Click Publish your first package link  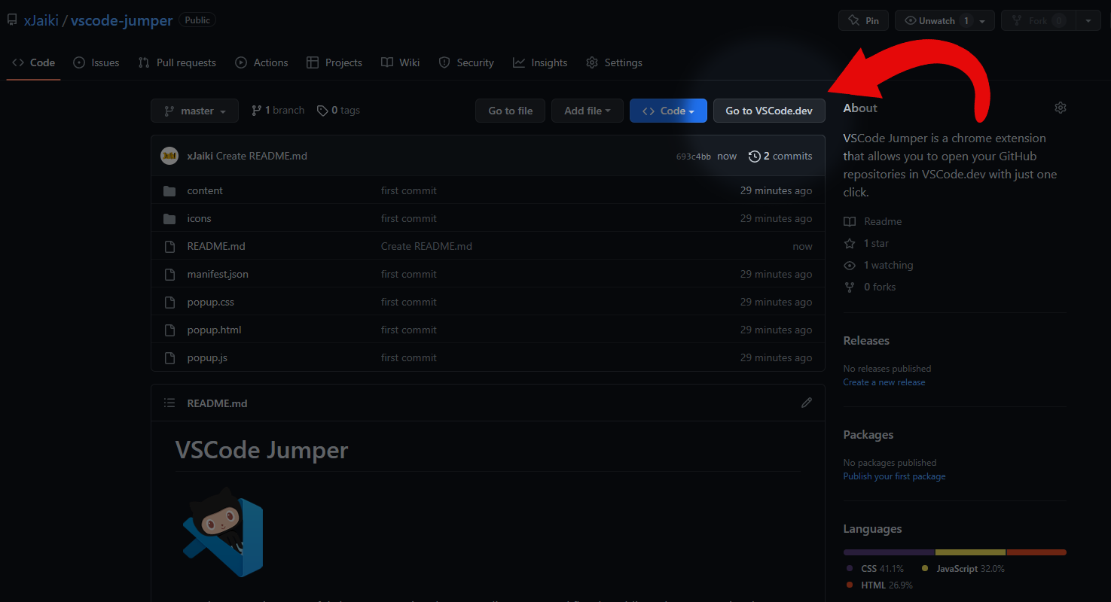894,476
